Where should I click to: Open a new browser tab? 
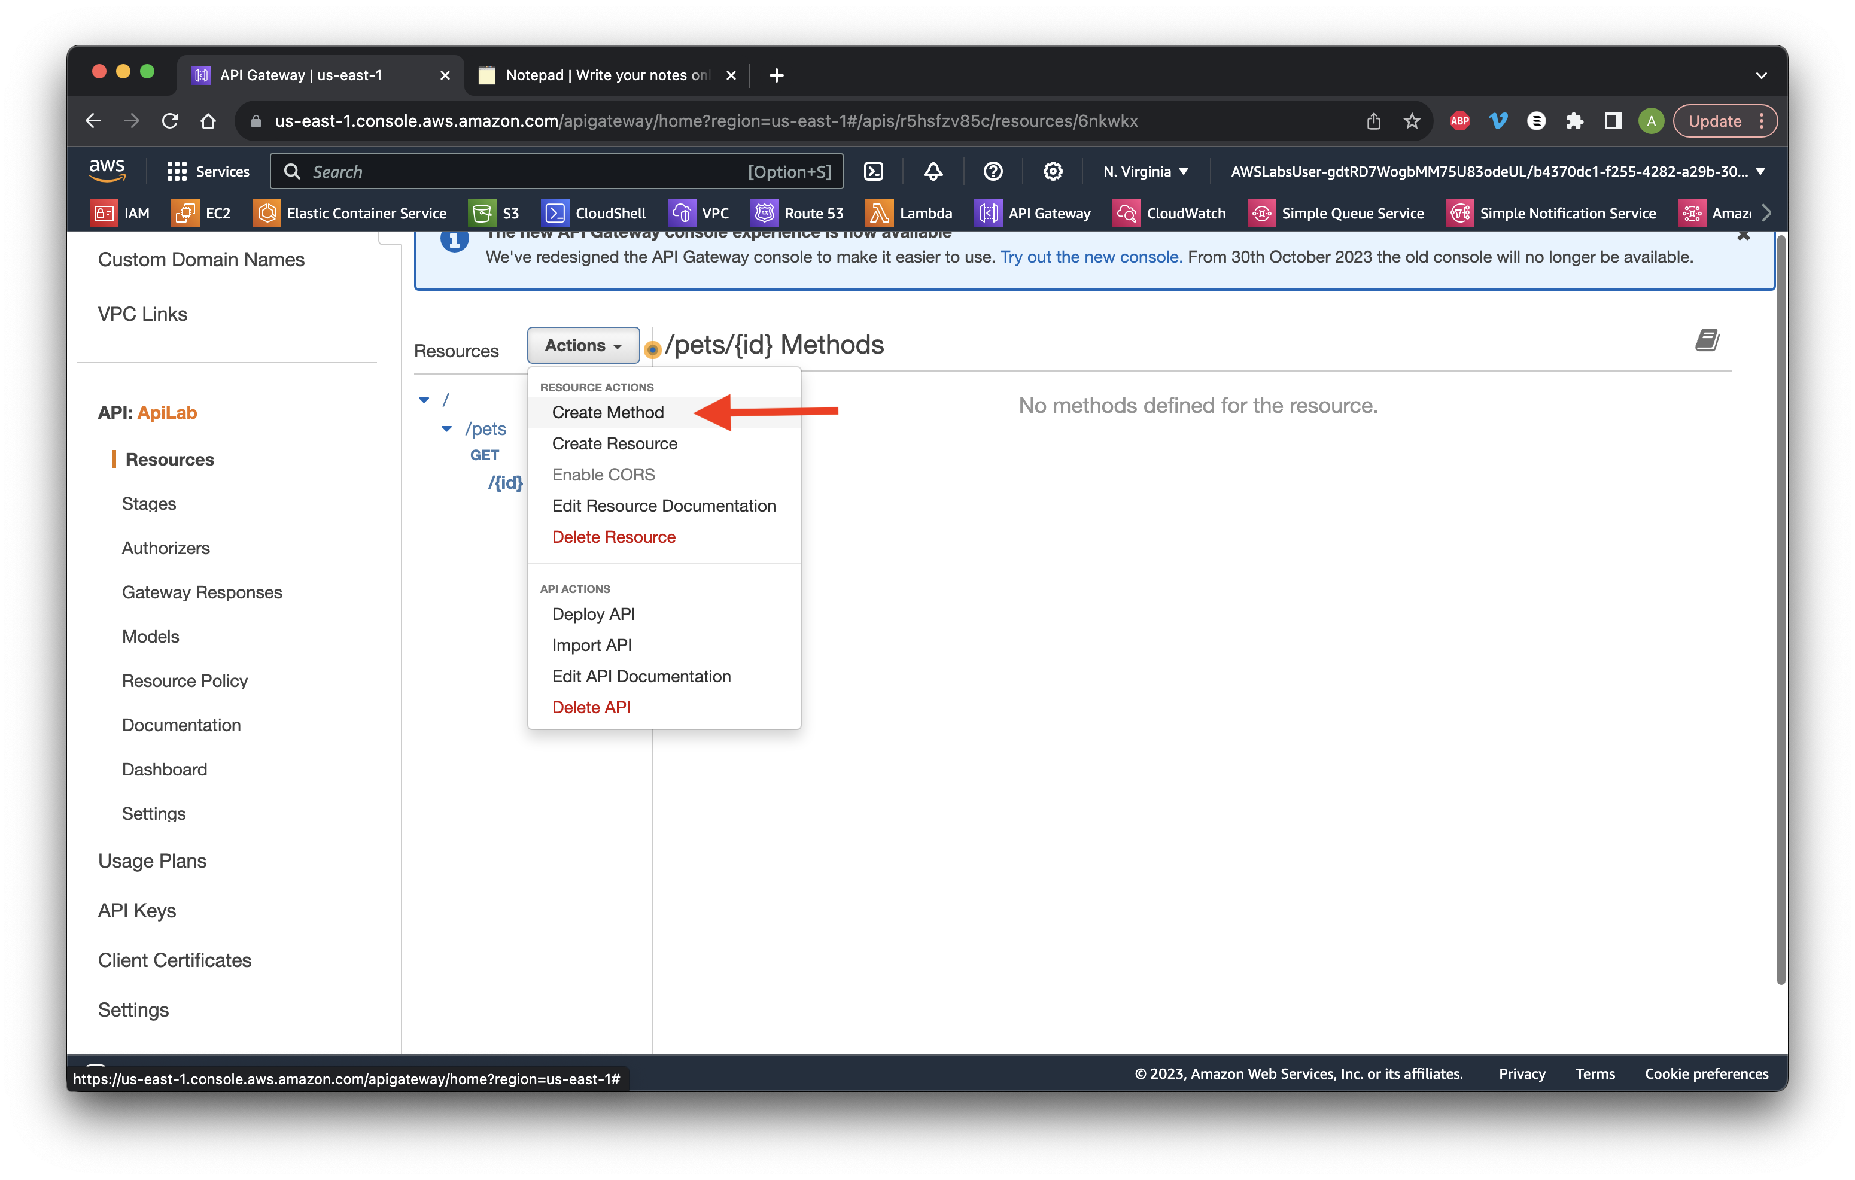click(x=777, y=75)
